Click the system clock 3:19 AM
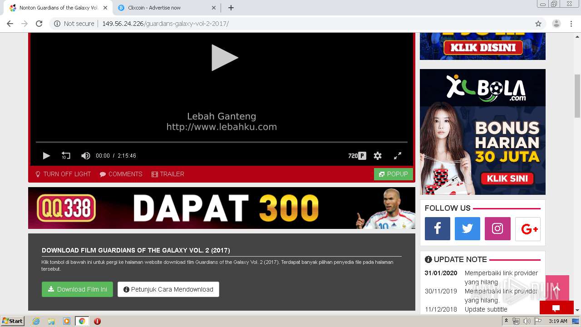This screenshot has width=581, height=327. 558,321
